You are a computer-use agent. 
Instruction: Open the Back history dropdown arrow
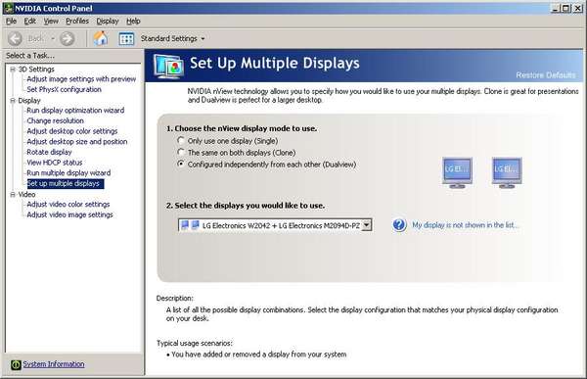pyautogui.click(x=53, y=38)
